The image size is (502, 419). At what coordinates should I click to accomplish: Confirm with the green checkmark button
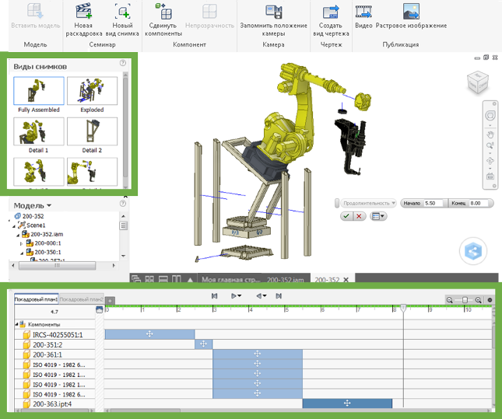pyautogui.click(x=346, y=216)
